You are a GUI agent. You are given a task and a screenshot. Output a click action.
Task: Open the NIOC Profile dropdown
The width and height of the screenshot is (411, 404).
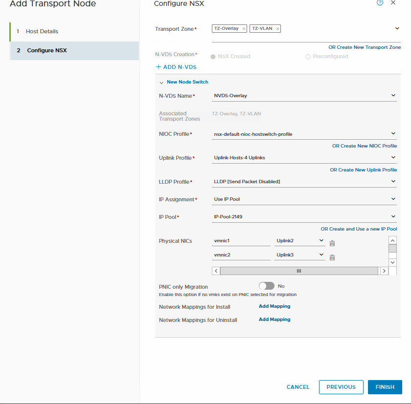click(x=393, y=133)
